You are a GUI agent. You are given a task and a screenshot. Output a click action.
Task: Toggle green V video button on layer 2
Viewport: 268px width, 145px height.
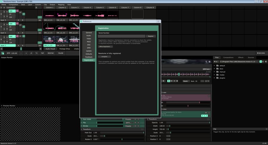click(x=24, y=27)
